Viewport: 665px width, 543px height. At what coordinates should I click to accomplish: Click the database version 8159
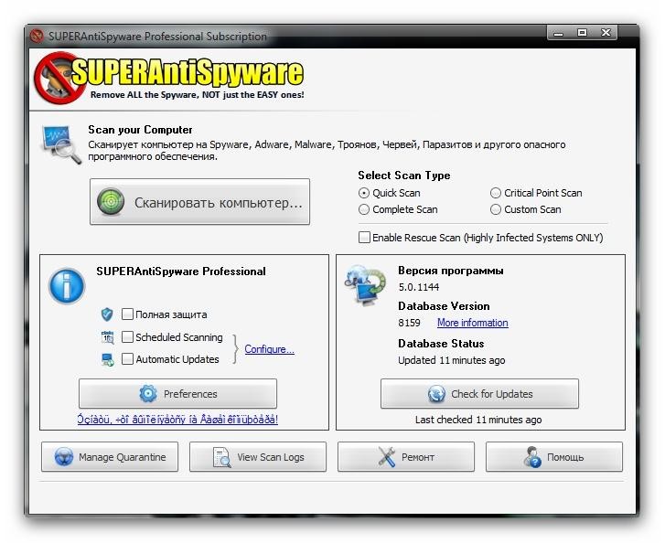[409, 323]
